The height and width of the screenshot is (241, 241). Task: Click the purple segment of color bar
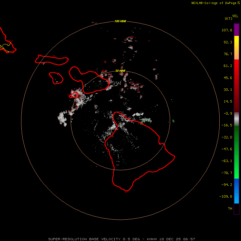click(x=236, y=30)
